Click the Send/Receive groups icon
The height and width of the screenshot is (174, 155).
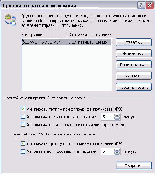10,20
